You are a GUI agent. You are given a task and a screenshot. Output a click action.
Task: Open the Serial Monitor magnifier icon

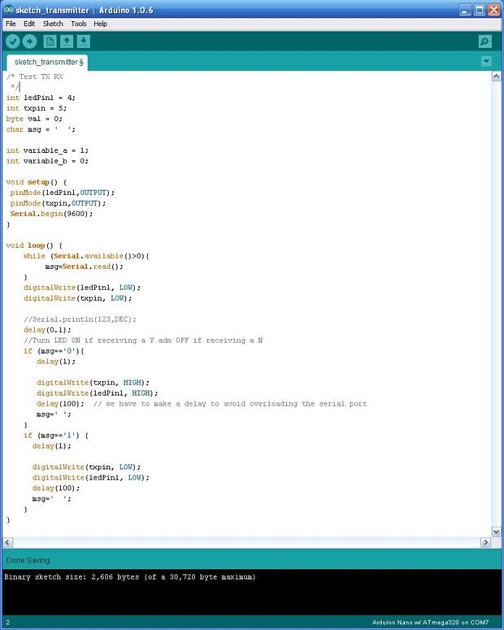[x=485, y=41]
